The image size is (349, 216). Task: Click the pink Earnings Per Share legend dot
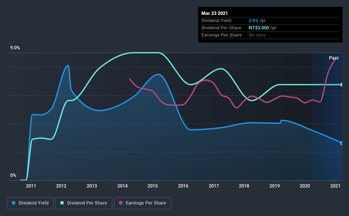click(121, 203)
